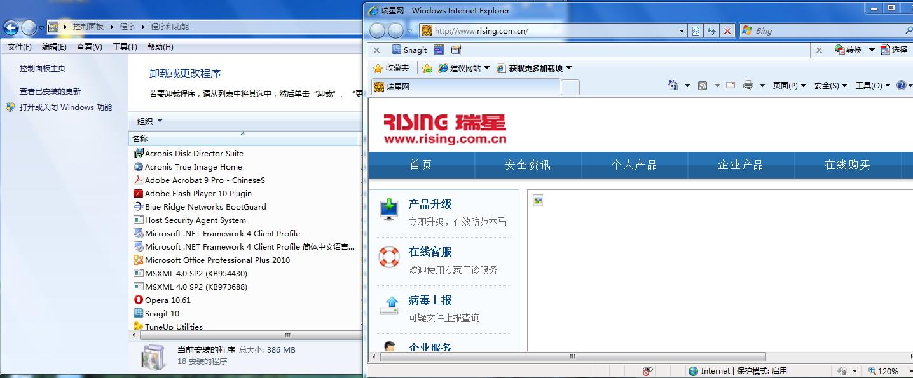Click the 首页 navigation tab on Rising site
Image resolution: width=913 pixels, height=378 pixels.
click(421, 165)
